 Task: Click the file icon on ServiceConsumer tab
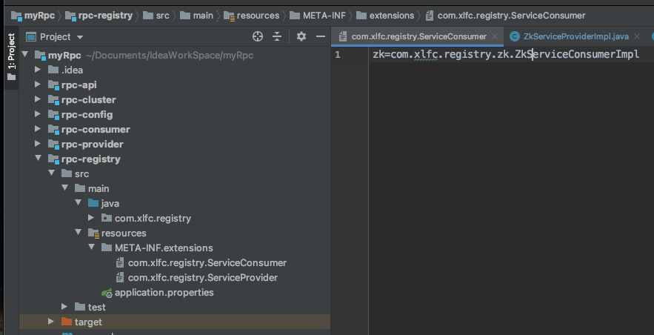(343, 37)
